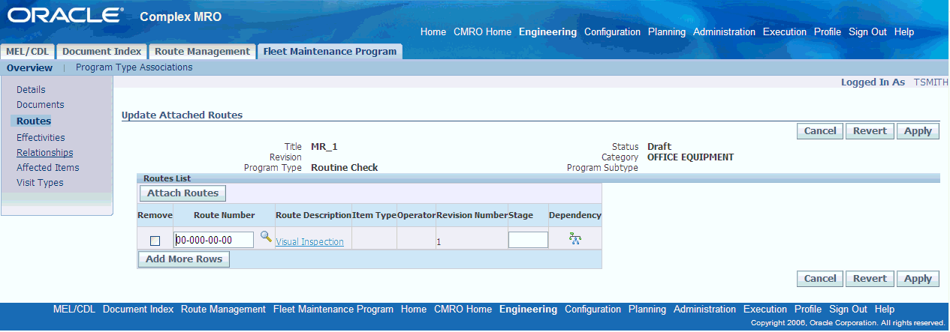The height and width of the screenshot is (332, 950).
Task: Open the Route Number search magnifier icon
Action: click(x=266, y=237)
